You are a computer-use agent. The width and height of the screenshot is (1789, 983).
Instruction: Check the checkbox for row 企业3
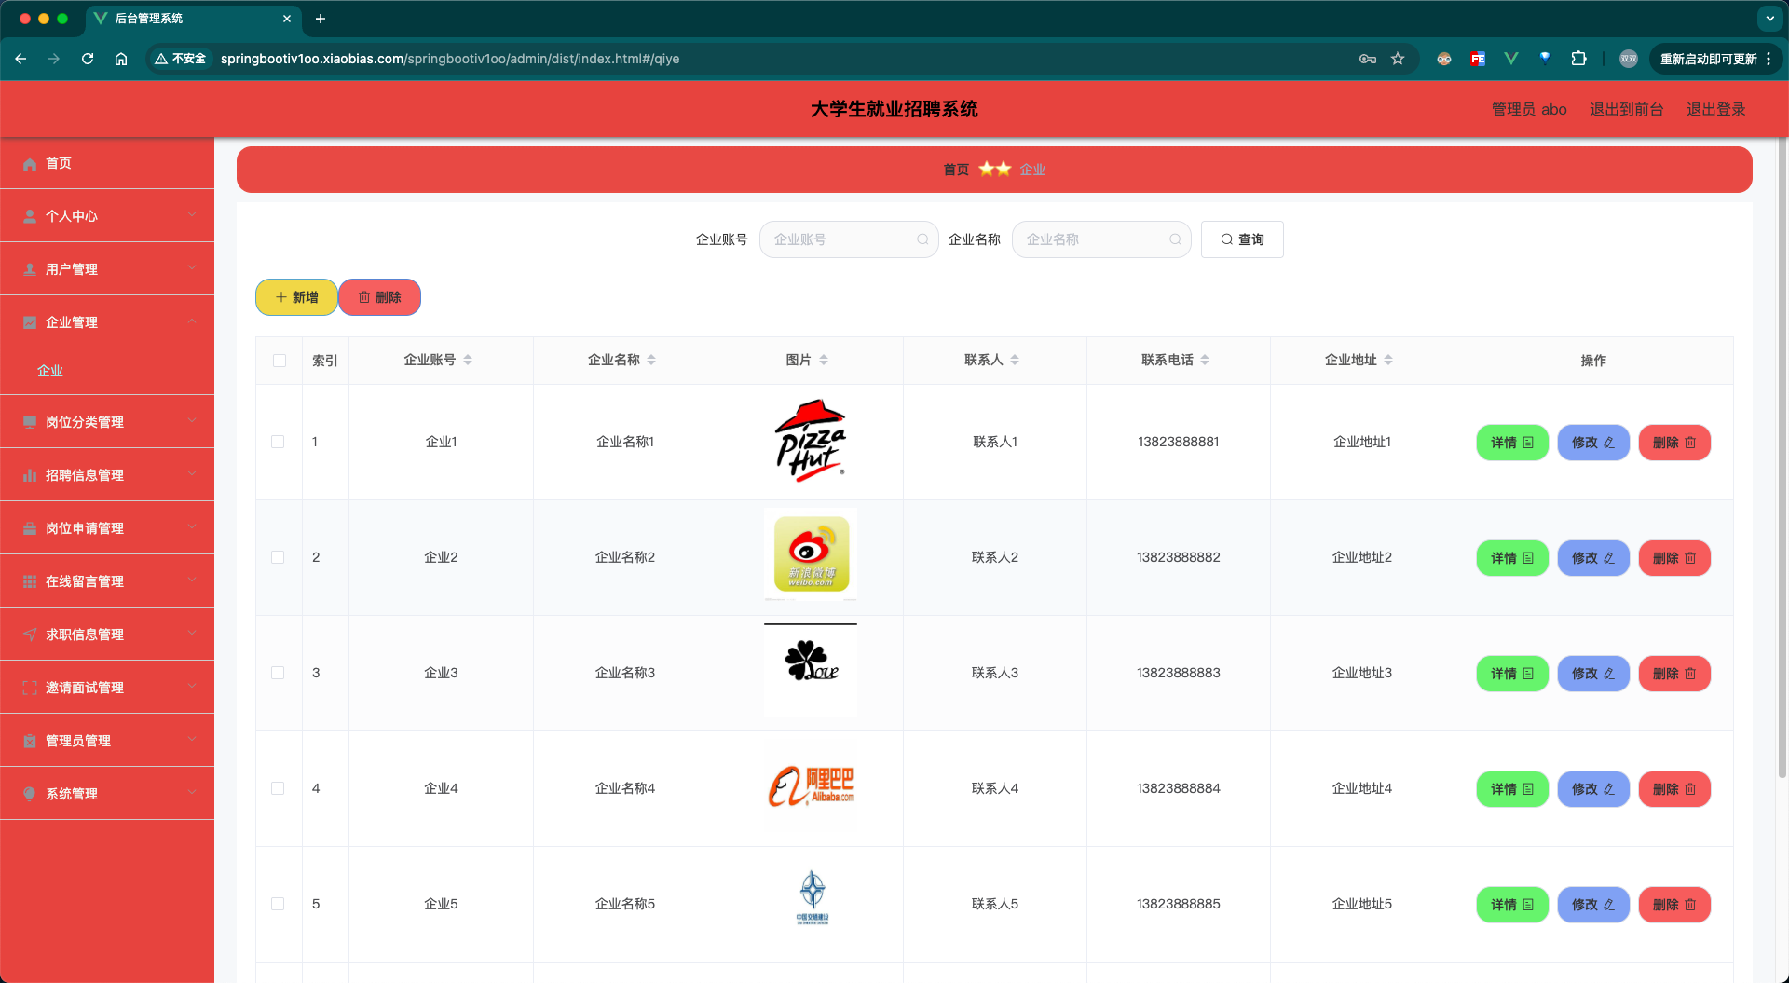click(x=278, y=673)
